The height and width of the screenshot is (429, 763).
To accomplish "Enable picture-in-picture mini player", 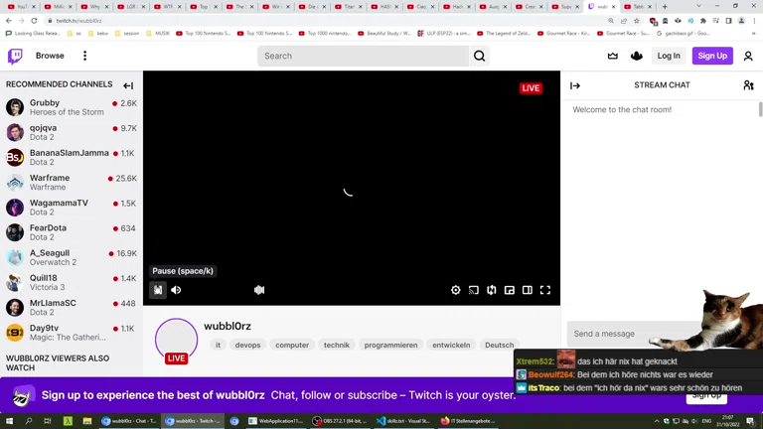I will point(510,290).
